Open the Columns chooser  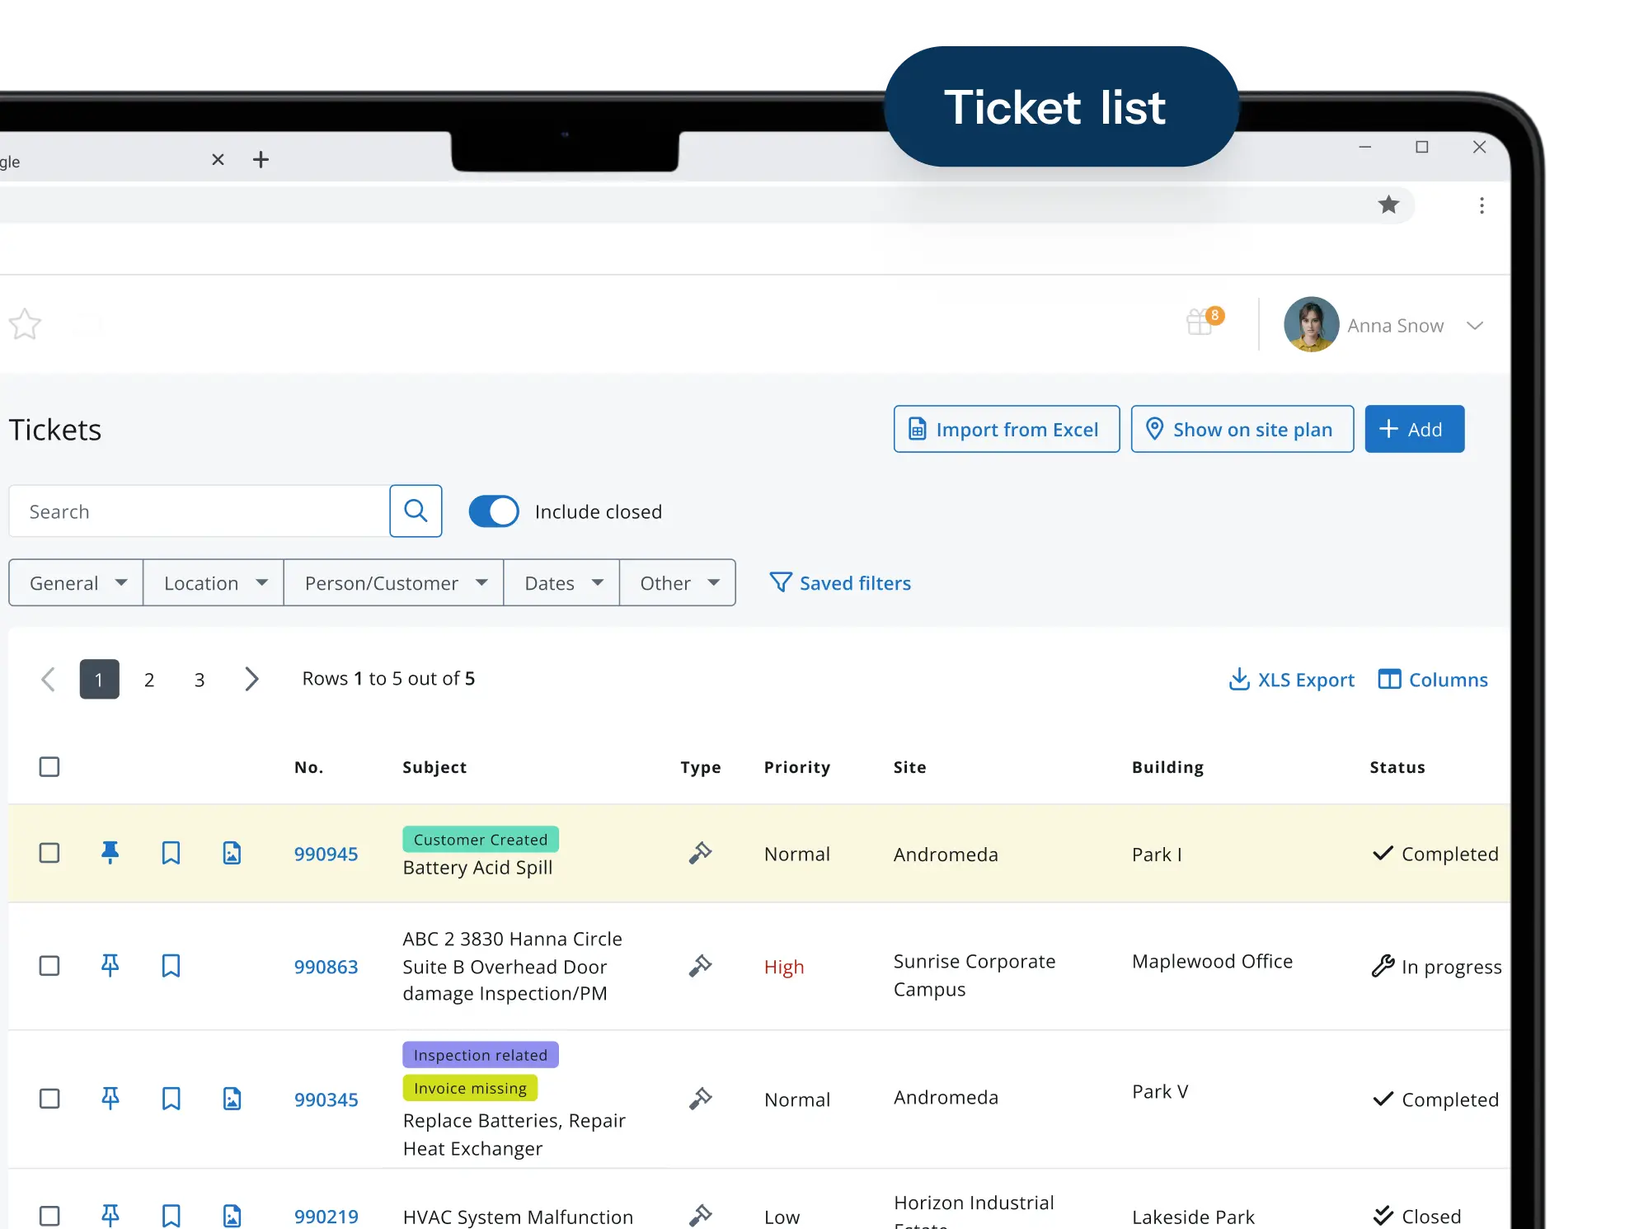click(x=1433, y=680)
